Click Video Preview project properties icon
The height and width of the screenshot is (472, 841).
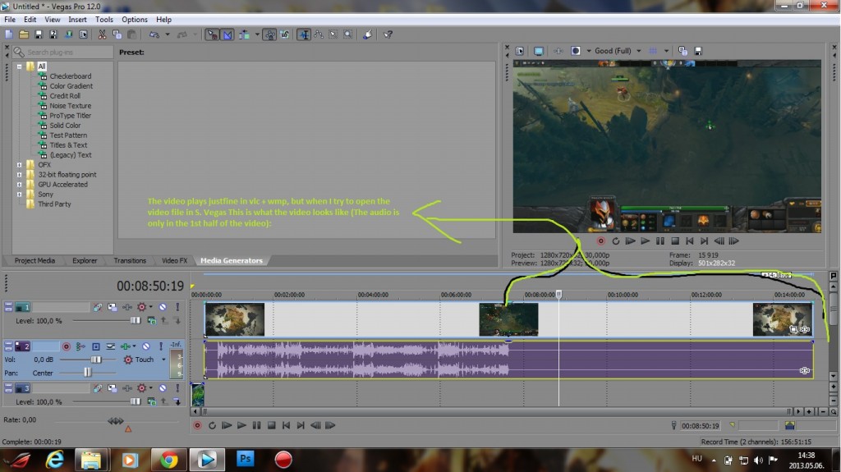pyautogui.click(x=520, y=51)
